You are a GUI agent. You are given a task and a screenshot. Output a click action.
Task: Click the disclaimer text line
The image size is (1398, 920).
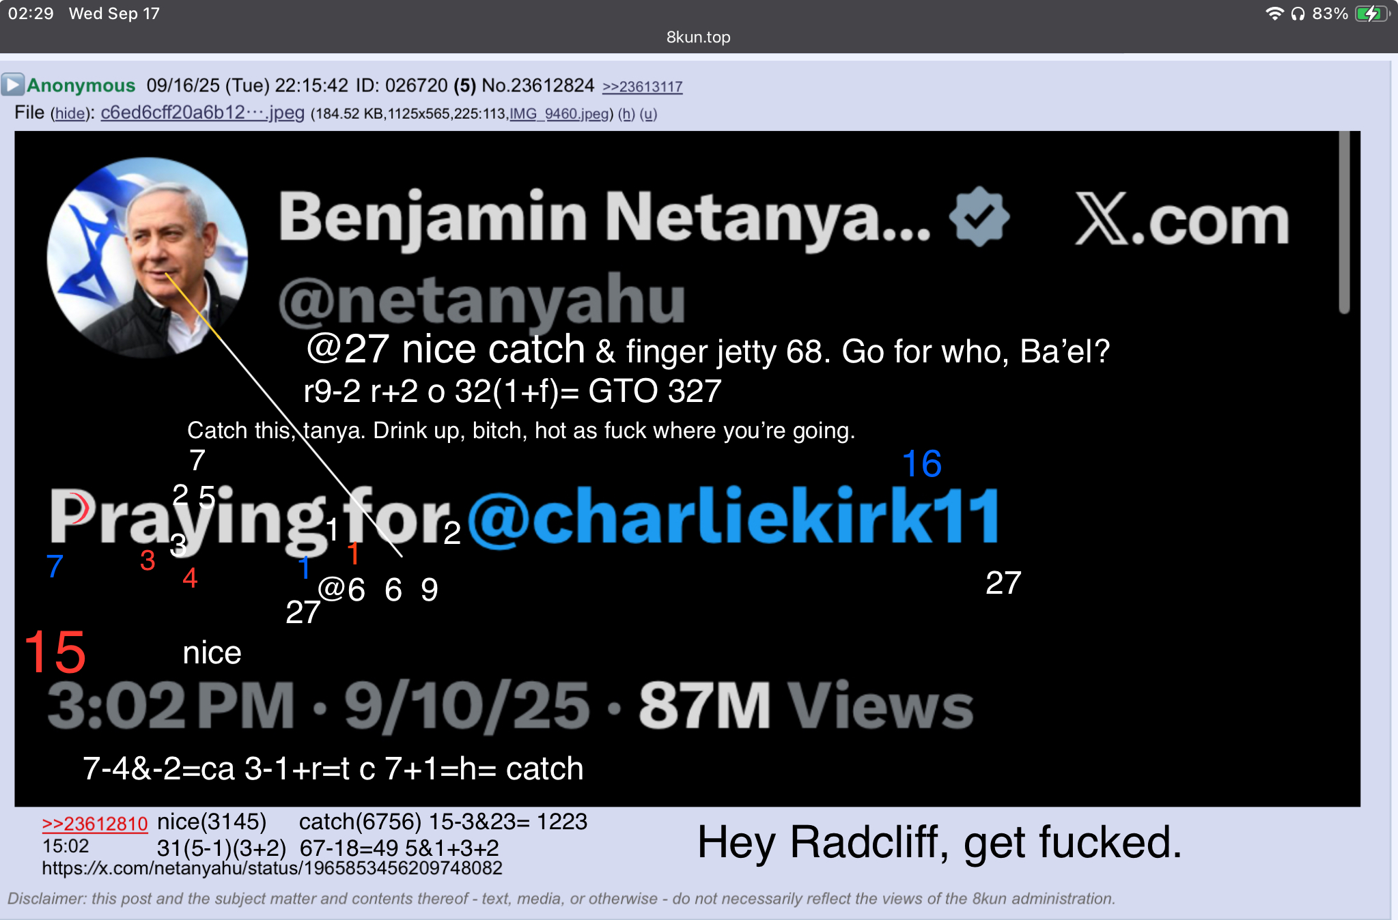[x=561, y=898]
